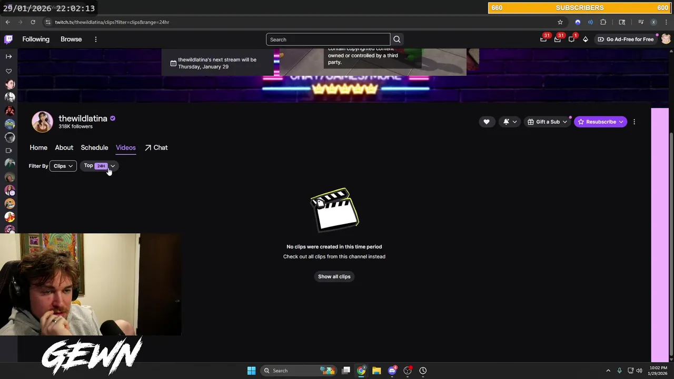Screen dimensions: 674x379
Task: Show hidden system tray icons
Action: [608, 371]
